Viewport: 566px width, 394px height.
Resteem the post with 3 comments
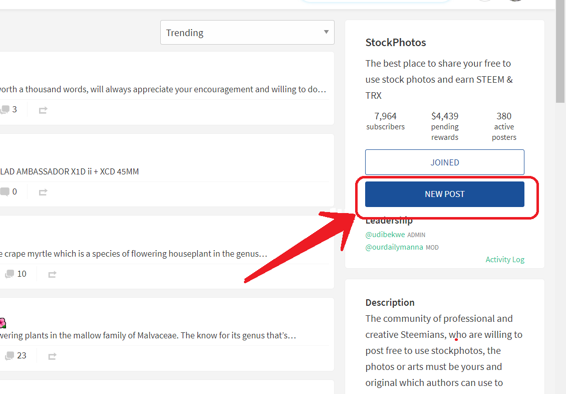point(43,110)
